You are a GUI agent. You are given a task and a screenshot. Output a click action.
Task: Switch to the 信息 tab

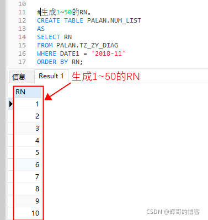tap(22, 77)
